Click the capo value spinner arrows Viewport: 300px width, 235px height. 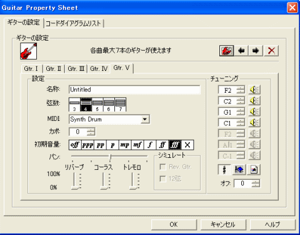tap(91, 132)
